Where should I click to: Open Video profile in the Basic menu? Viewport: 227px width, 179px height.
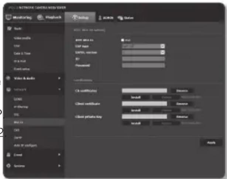point(22,38)
